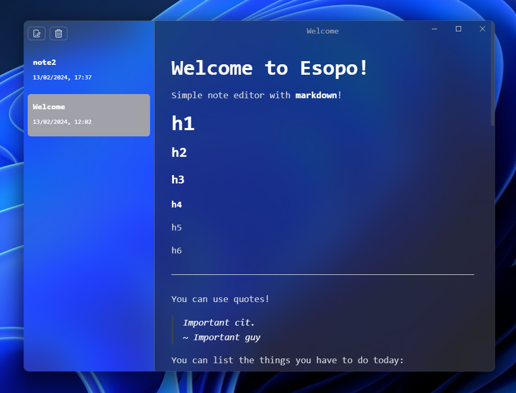Screen dimensions: 516x393
Task: Click the 'You can use quotes!' line
Action: (x=220, y=299)
